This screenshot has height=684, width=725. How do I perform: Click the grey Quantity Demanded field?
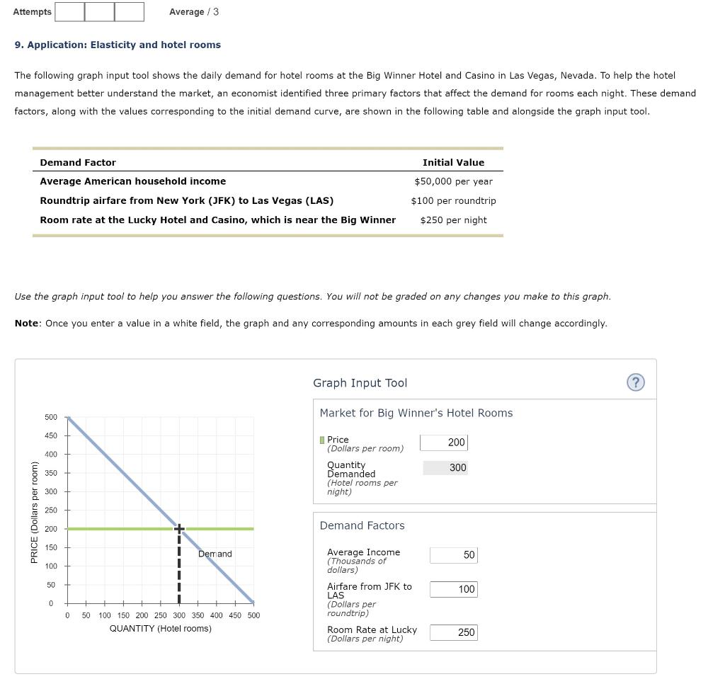[x=445, y=467]
